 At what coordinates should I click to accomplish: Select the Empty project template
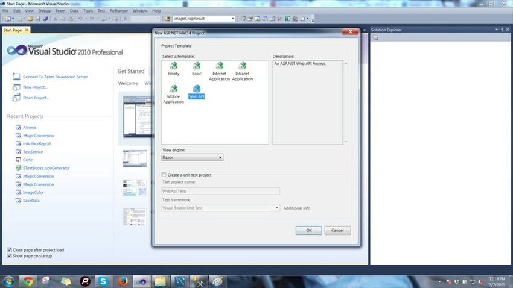tap(173, 69)
